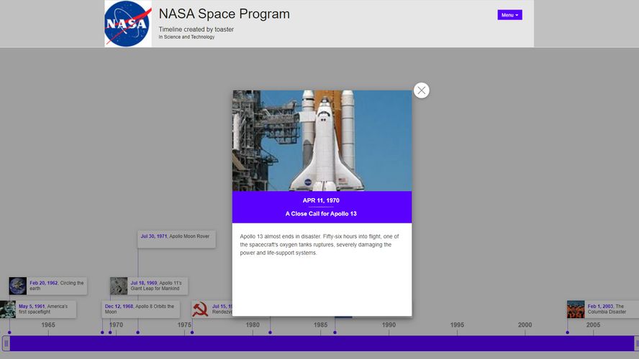
Task: Click the left handle of timeline slider
Action: (6, 344)
